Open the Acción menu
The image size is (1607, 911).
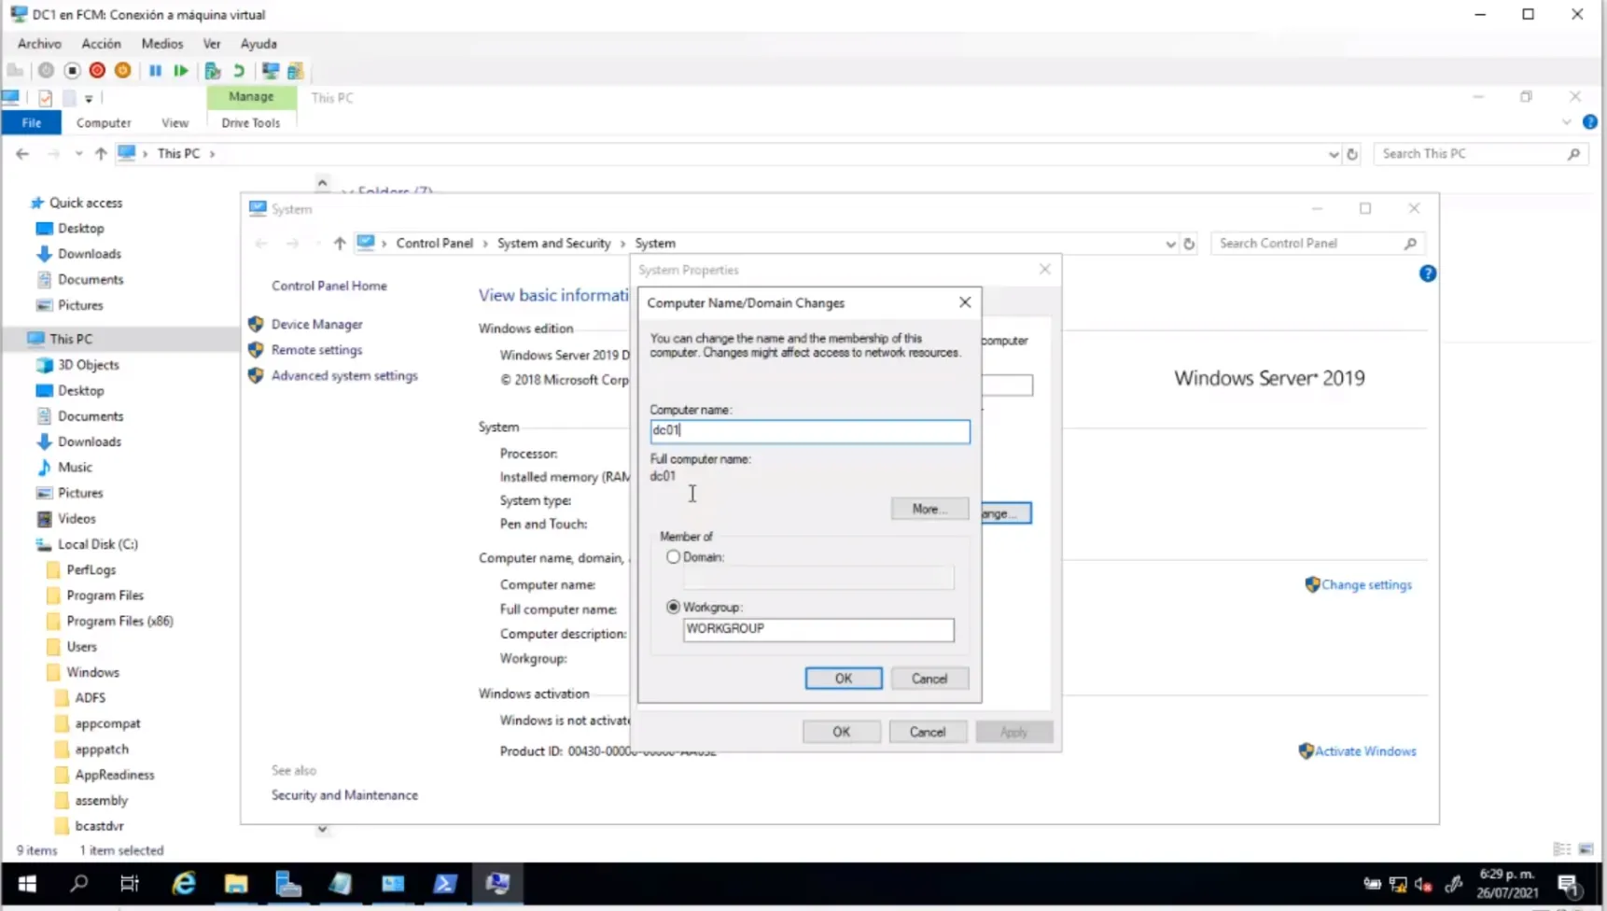click(101, 44)
